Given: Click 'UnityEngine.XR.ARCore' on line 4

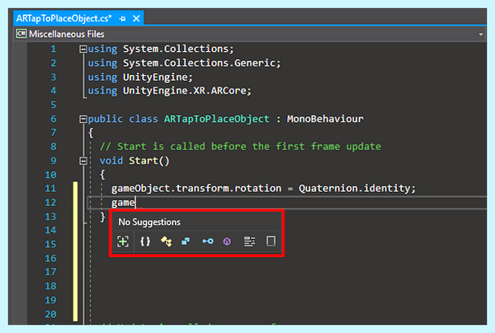Looking at the screenshot, I should coord(184,91).
